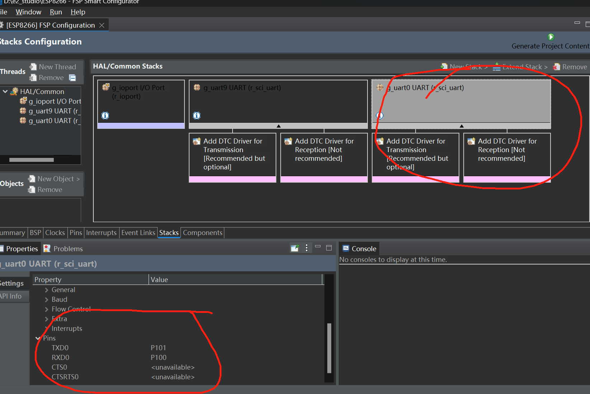Click the Problems view icon
Image resolution: width=590 pixels, height=394 pixels.
[47, 249]
